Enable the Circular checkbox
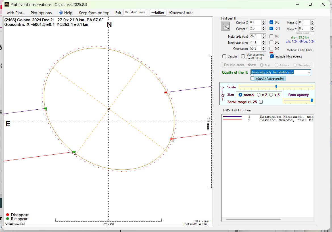Screen dimensions: 332x232 point(224,56)
